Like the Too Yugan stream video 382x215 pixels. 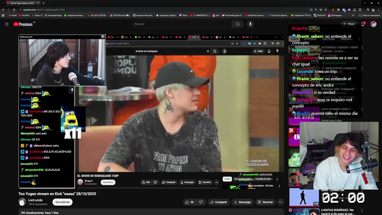[x=189, y=202]
